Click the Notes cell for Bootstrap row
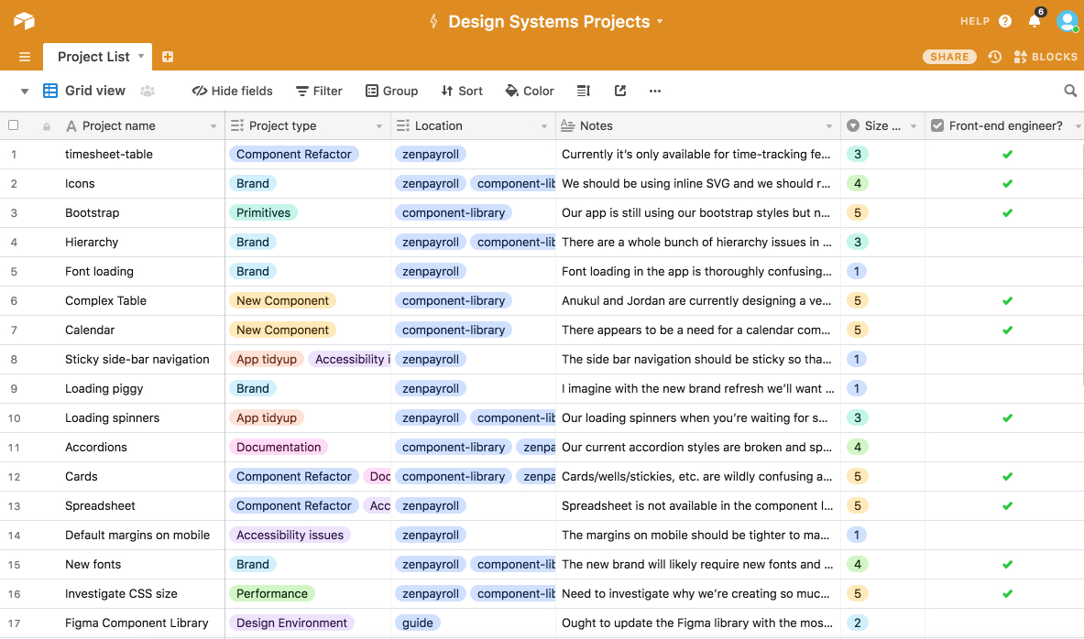The height and width of the screenshot is (639, 1084). point(696,213)
